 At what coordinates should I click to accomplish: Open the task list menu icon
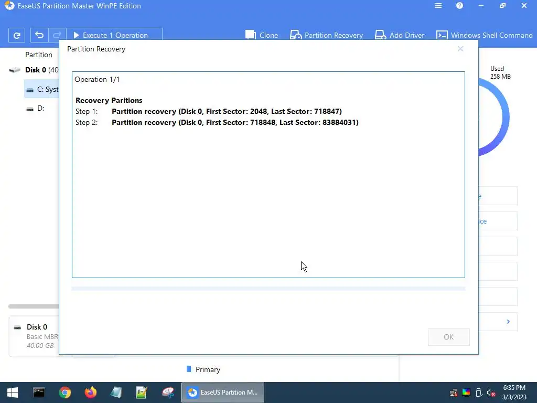pyautogui.click(x=438, y=6)
